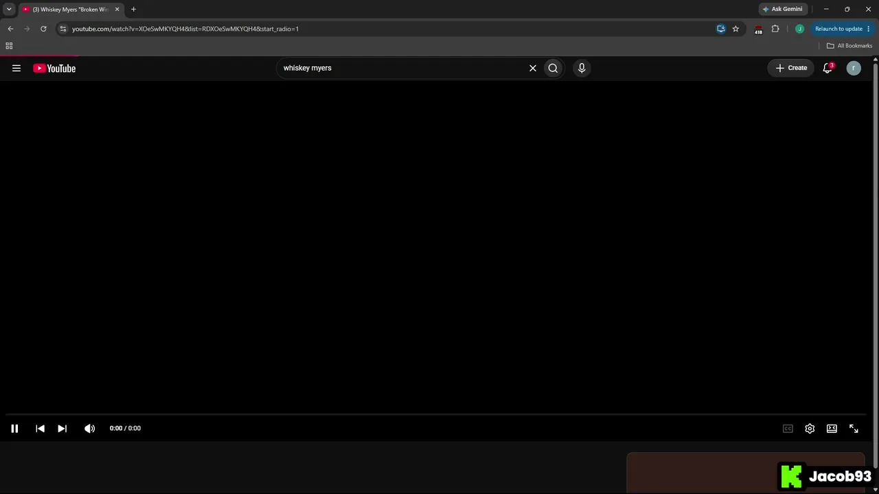Screen dimensions: 879x494
Task: Open the YouTube account avatar menu
Action: pos(854,68)
